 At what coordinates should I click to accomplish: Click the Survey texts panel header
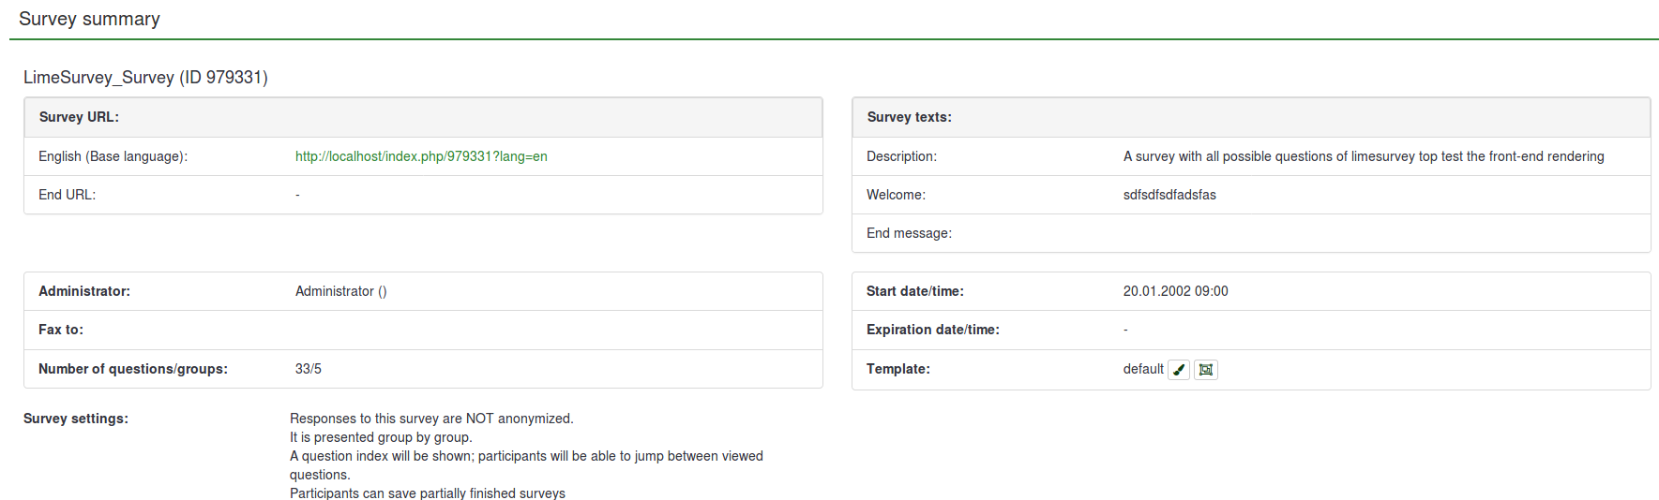point(909,117)
